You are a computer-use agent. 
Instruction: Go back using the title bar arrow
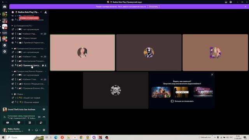pos(3,2)
